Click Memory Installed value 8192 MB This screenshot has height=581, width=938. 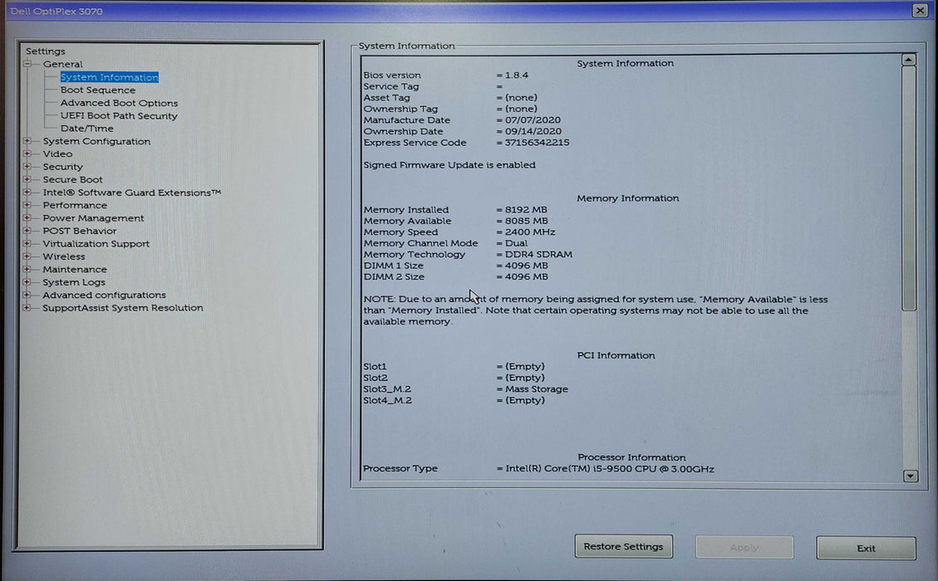coord(526,210)
